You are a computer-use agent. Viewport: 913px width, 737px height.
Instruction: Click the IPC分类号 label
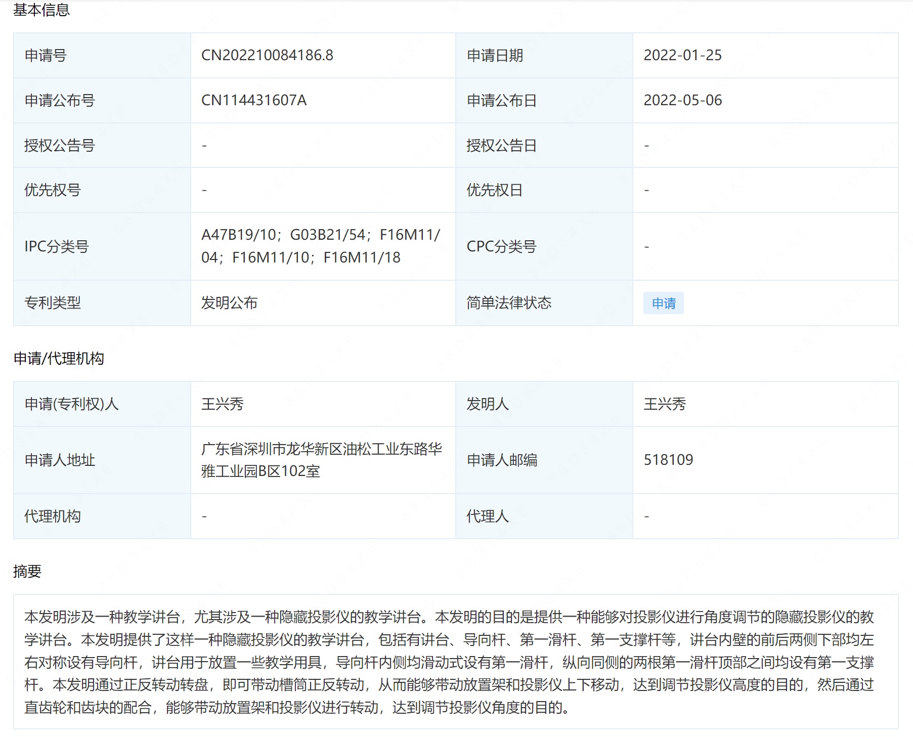[57, 246]
